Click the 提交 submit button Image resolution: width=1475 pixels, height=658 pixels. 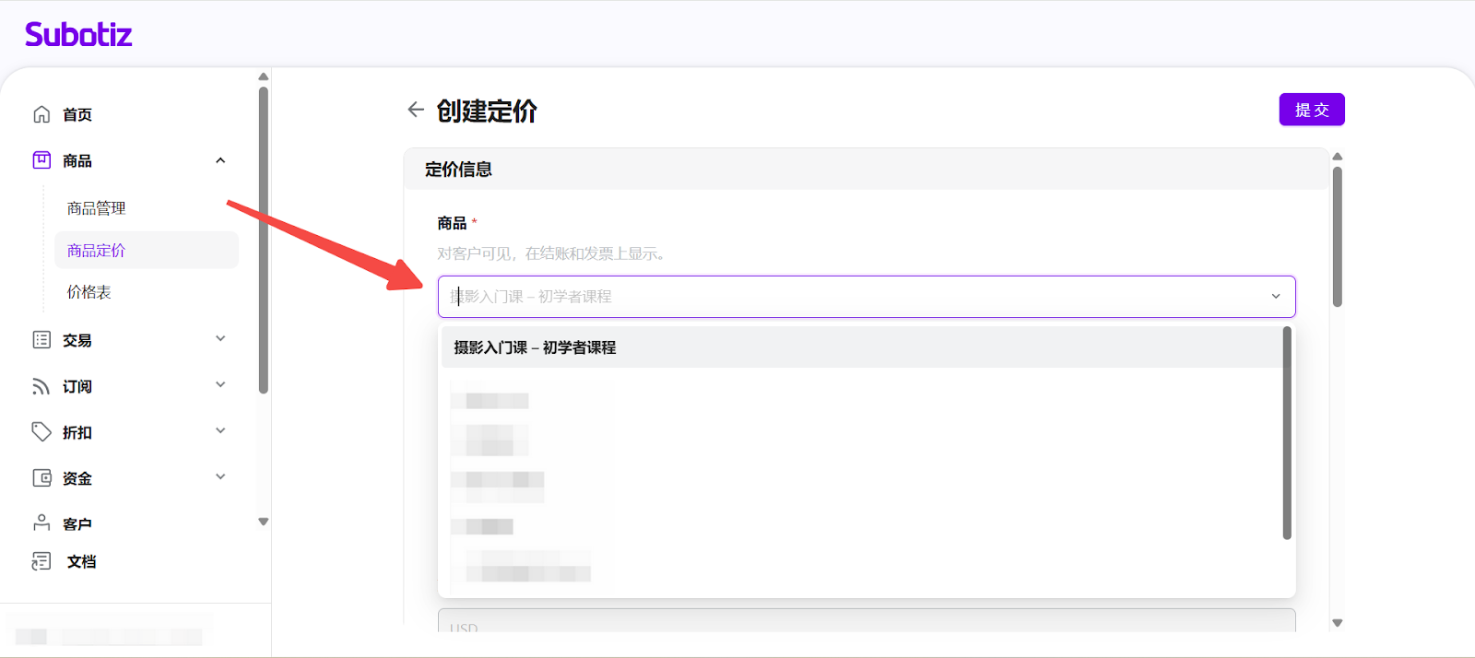1311,110
